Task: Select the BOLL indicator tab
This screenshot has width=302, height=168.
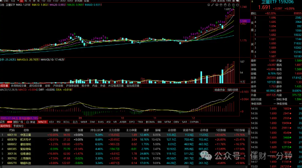Action: [66, 122]
